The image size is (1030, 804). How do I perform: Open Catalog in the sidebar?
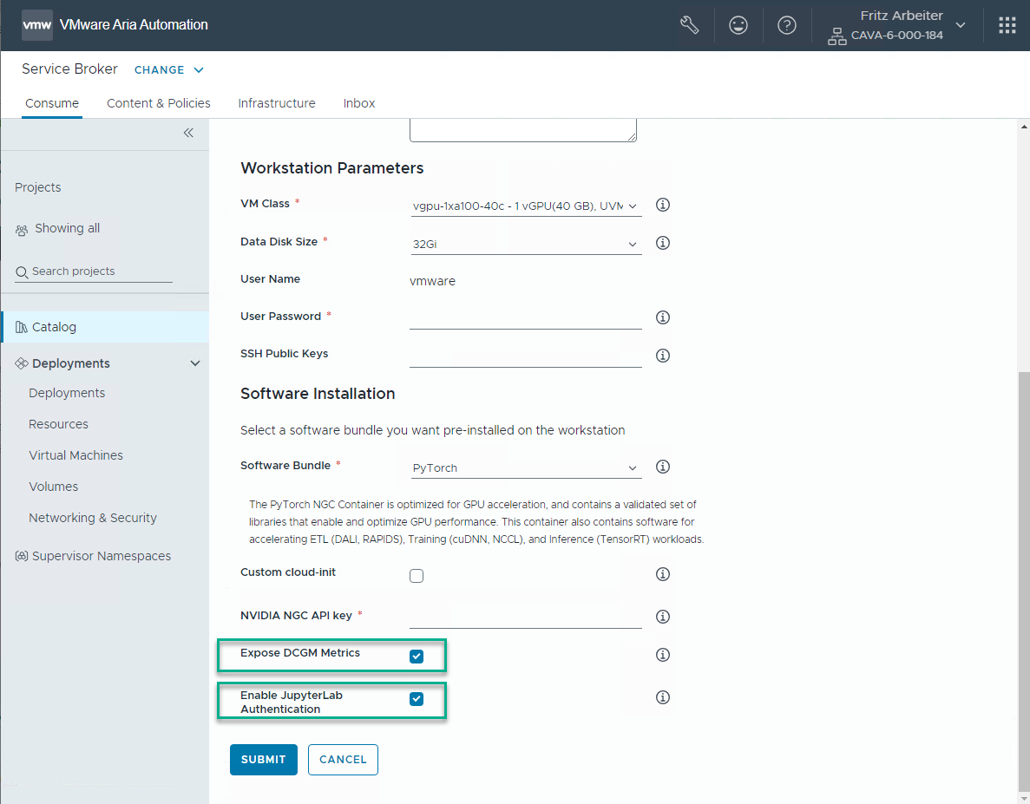pyautogui.click(x=105, y=327)
